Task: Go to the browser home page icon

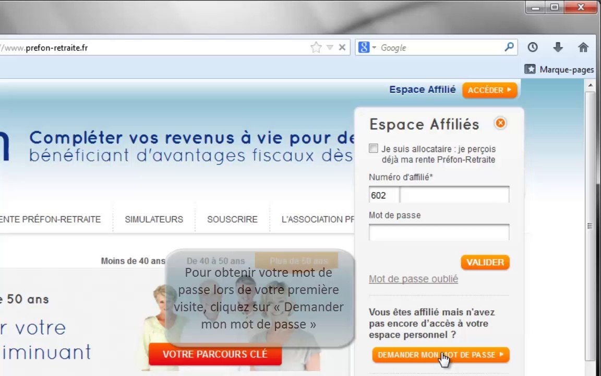Action: coord(583,47)
